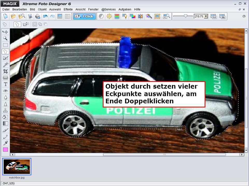249x186 pixels.
Task: Click the horizontal scrollbar thumb
Action: pyautogui.click(x=164, y=154)
